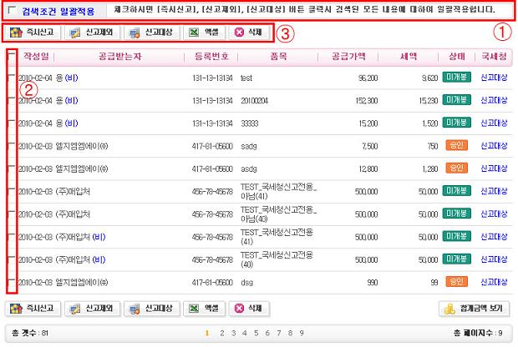Open 합계금액 보기 totals view

pos(474,308)
